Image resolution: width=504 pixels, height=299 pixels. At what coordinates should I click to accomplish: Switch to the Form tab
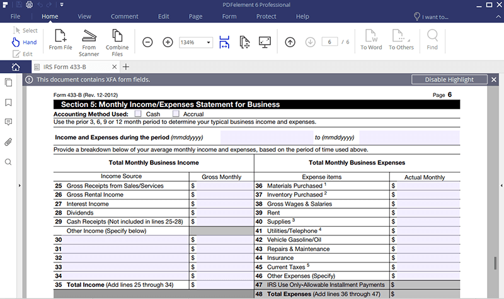click(x=229, y=16)
